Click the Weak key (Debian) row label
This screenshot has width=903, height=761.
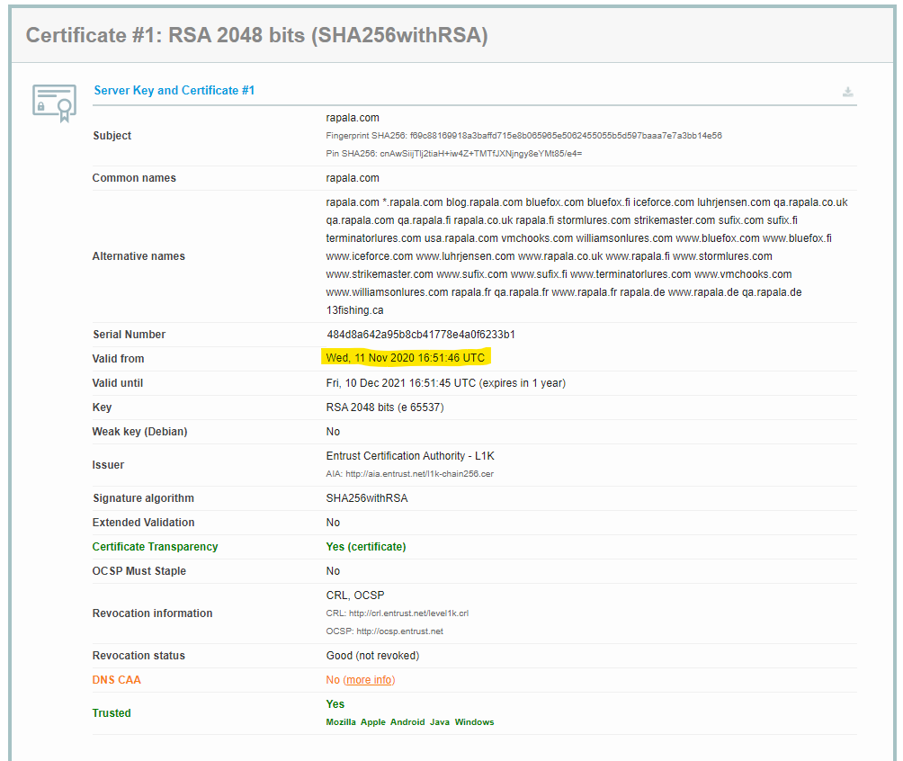[140, 432]
